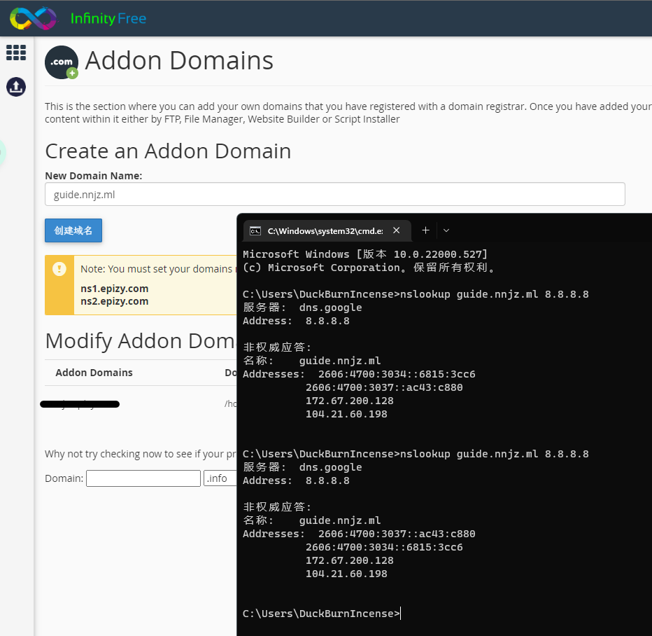
Task: Click the blacked-out addon domain entry
Action: click(80, 404)
